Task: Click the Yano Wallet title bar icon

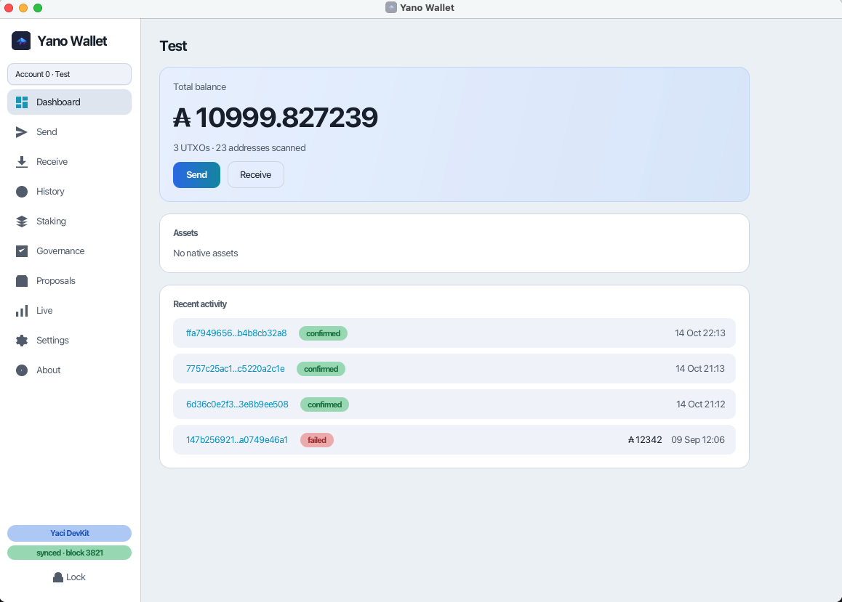Action: click(391, 7)
